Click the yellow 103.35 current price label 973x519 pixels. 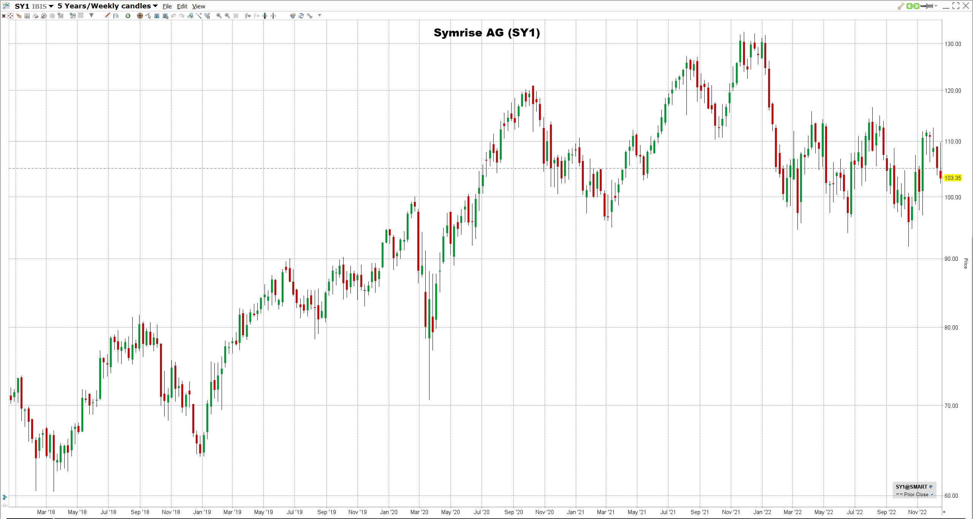(953, 178)
